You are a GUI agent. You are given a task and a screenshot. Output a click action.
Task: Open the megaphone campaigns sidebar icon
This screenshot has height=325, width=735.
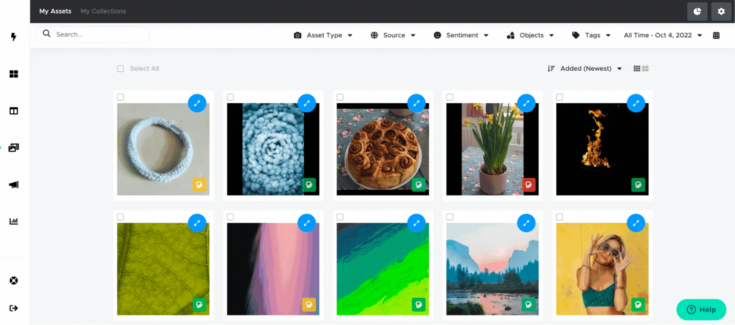pos(14,185)
